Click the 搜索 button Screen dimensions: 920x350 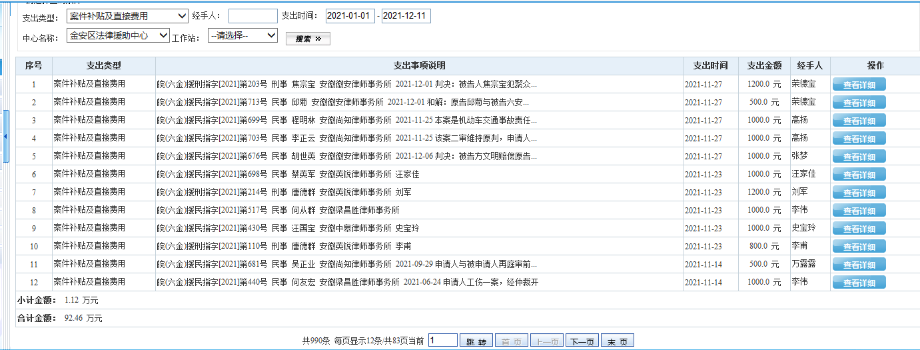coord(308,39)
